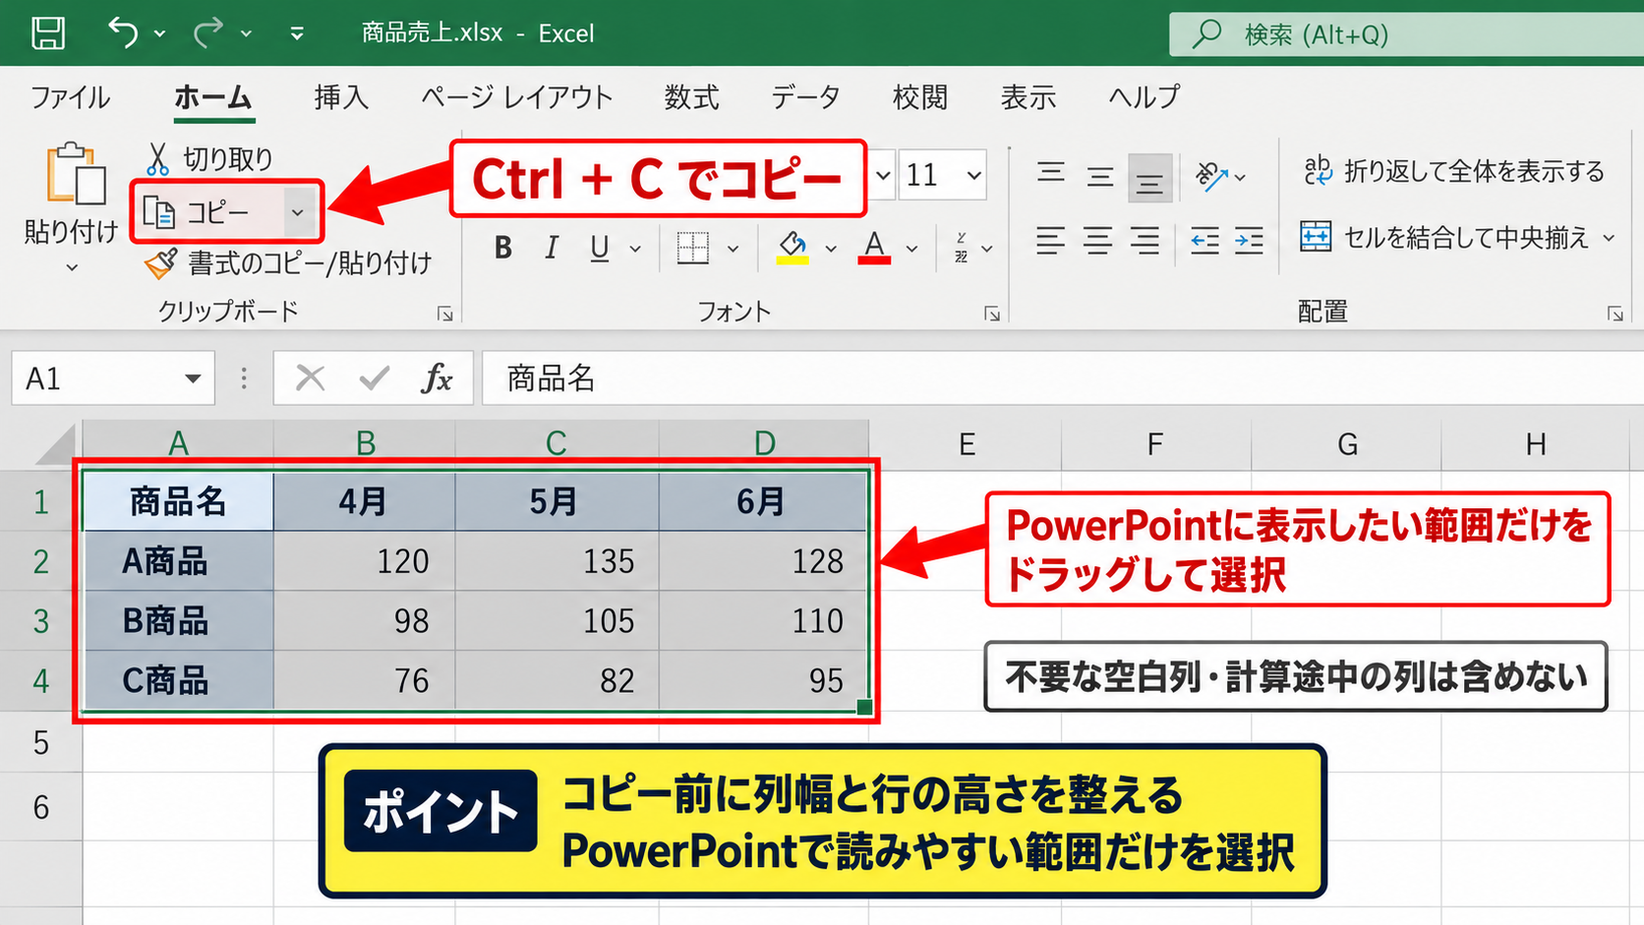
Task: Toggle Bold formatting
Action: (x=503, y=248)
